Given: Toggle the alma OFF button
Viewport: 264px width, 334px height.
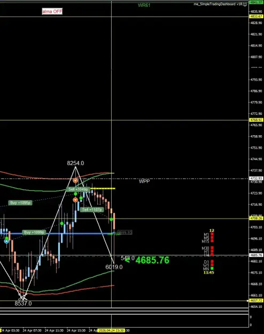Looking at the screenshot, I should tap(52, 12).
